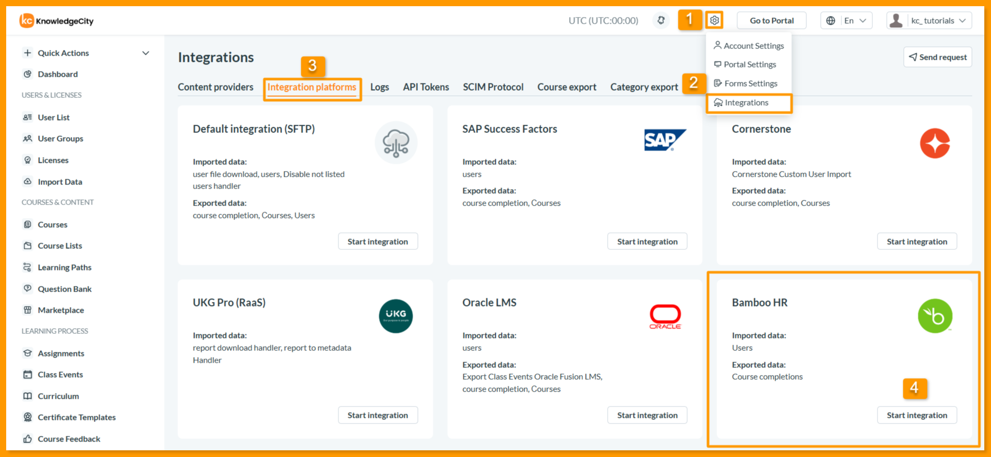Start integration for Cornerstone
Screen dimensions: 991x457
[917, 242]
